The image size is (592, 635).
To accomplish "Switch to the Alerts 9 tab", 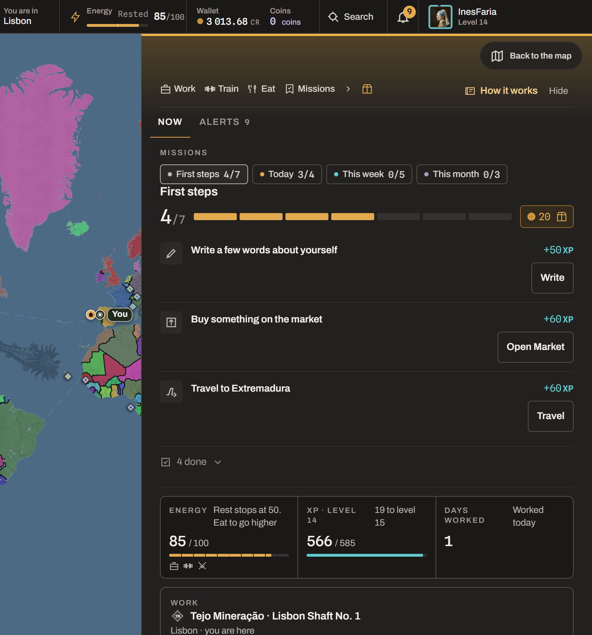I will (224, 122).
